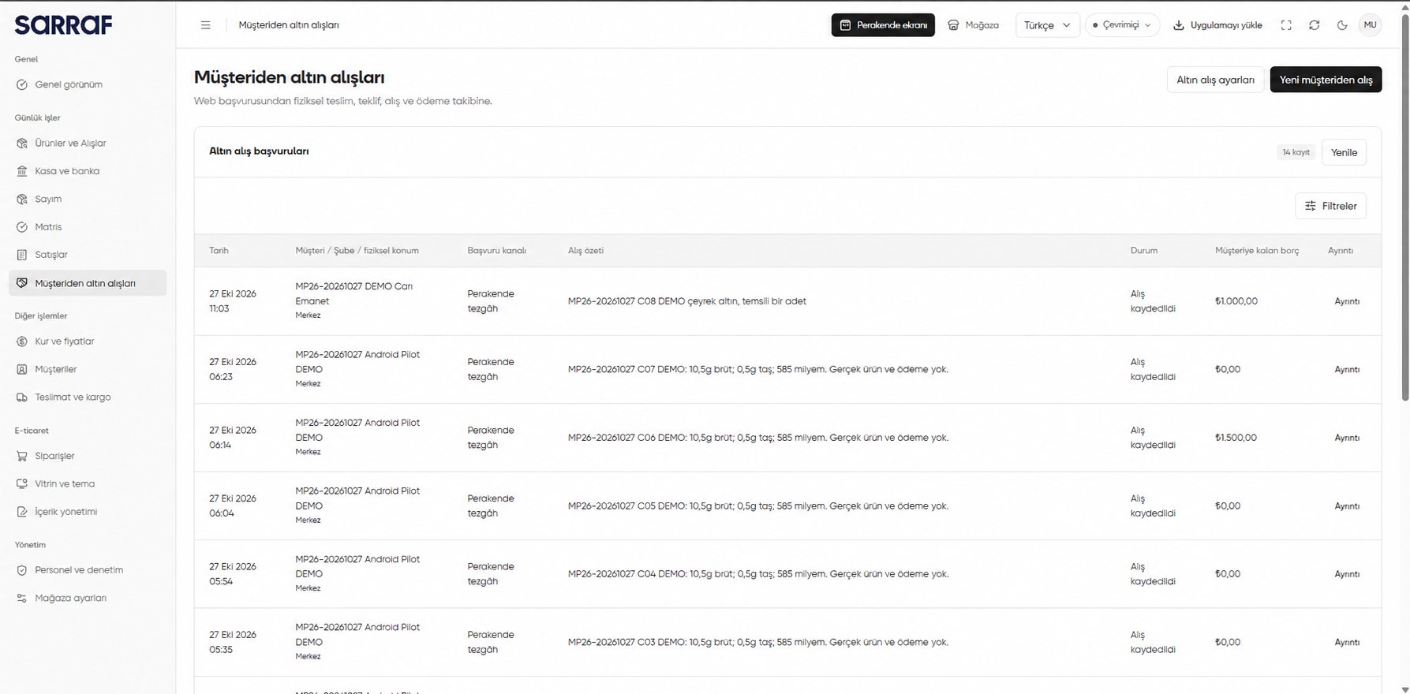Click the ₺1.000,00 debt cell
The image size is (1410, 694).
click(x=1236, y=301)
